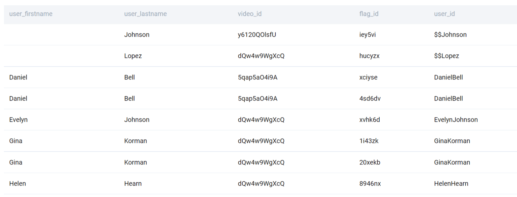Select the 1i43zk flag ID cell
Viewport: 517px width, 197px height.
pos(369,141)
